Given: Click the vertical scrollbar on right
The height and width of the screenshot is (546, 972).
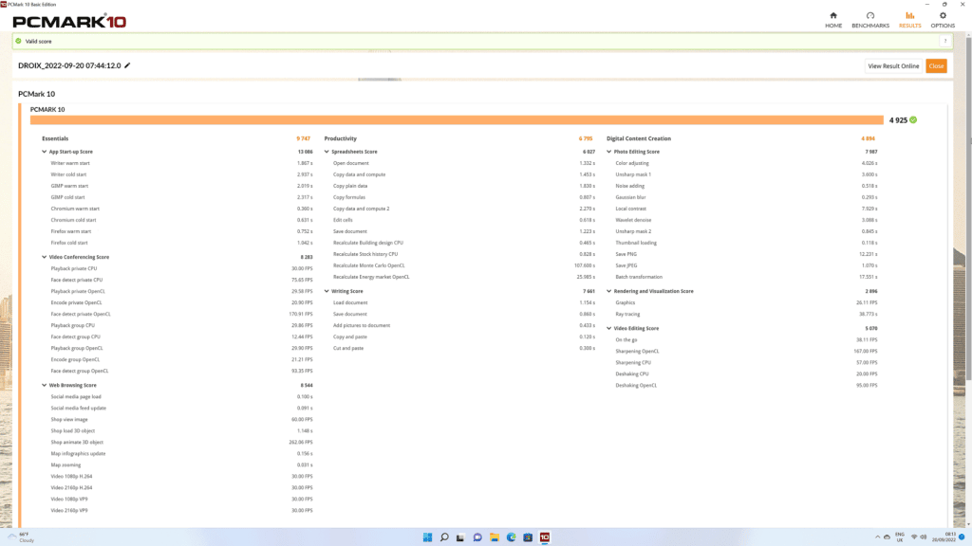Looking at the screenshot, I should point(968,279).
